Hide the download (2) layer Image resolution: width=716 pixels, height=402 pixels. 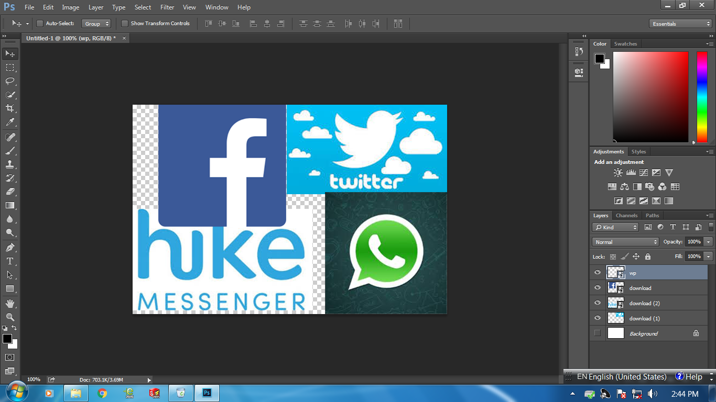click(598, 303)
